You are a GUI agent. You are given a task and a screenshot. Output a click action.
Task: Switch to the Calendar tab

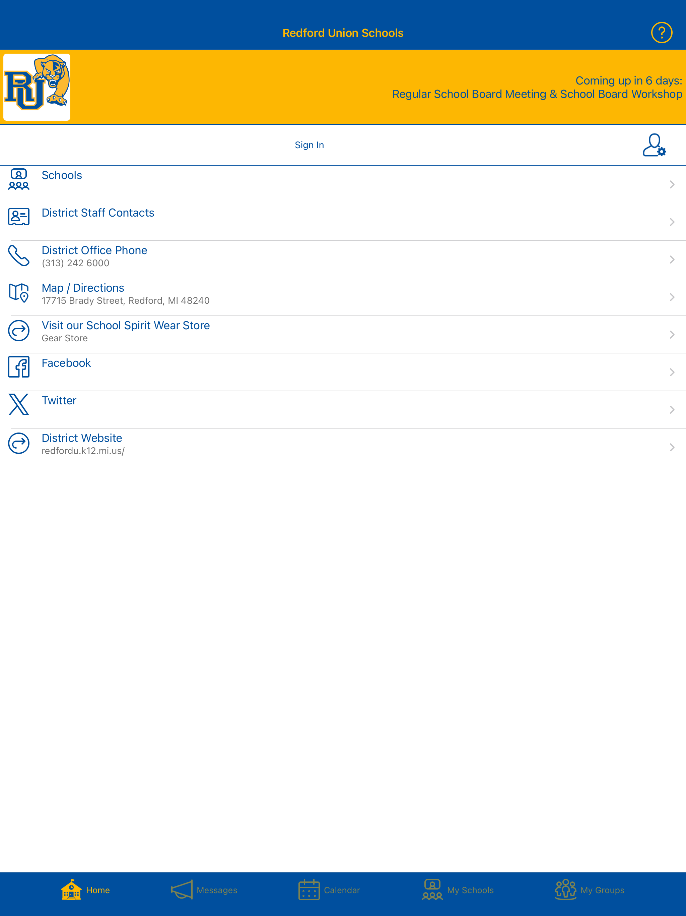pos(329,890)
